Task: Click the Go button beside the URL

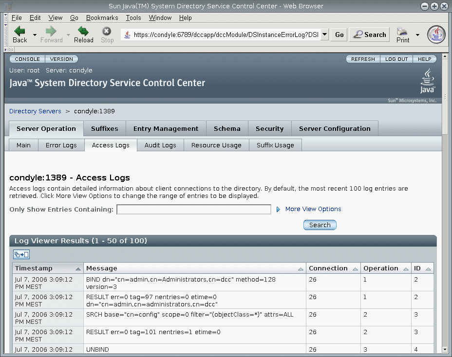Action: click(339, 35)
